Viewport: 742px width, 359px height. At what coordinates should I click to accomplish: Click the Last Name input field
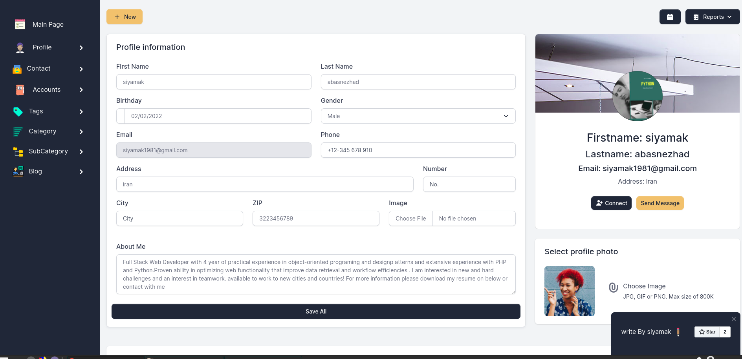tap(418, 82)
